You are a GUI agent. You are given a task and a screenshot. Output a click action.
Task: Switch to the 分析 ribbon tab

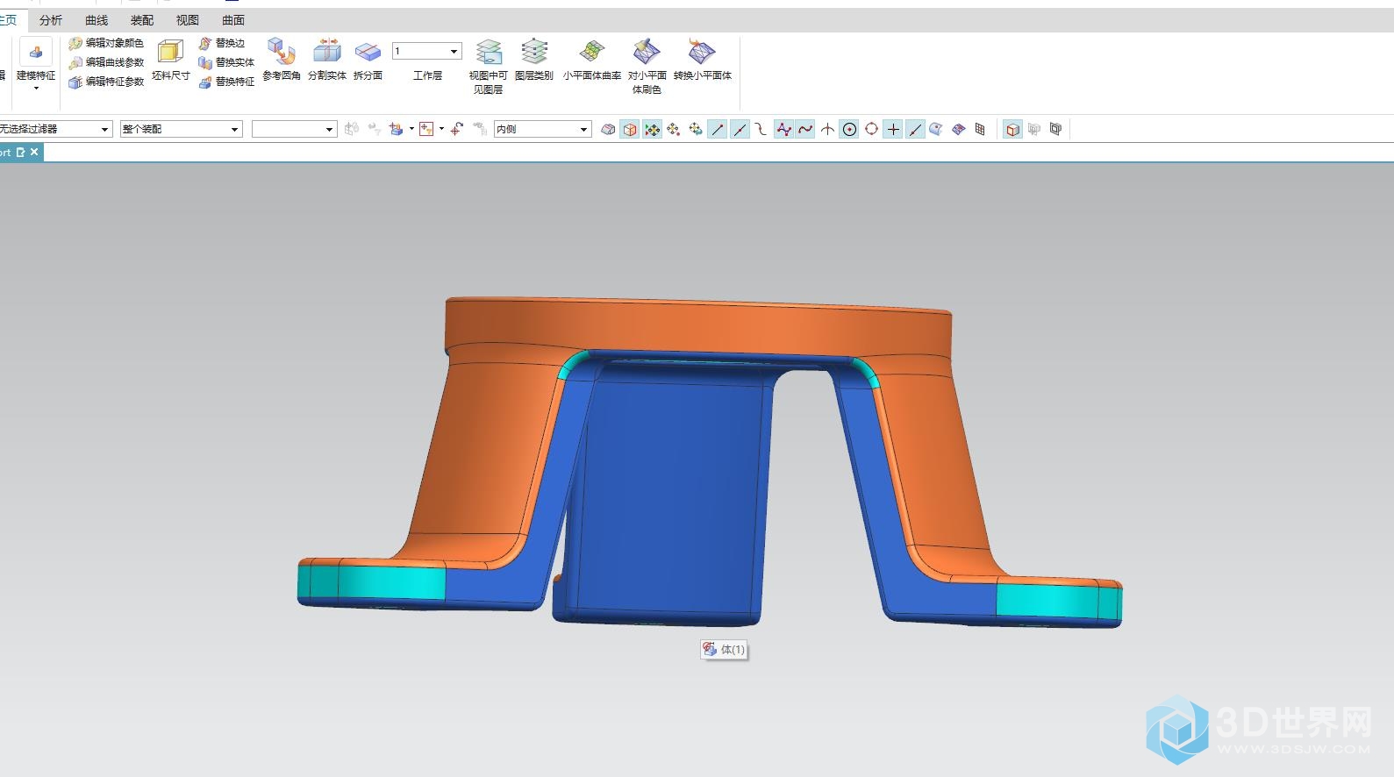tap(51, 20)
